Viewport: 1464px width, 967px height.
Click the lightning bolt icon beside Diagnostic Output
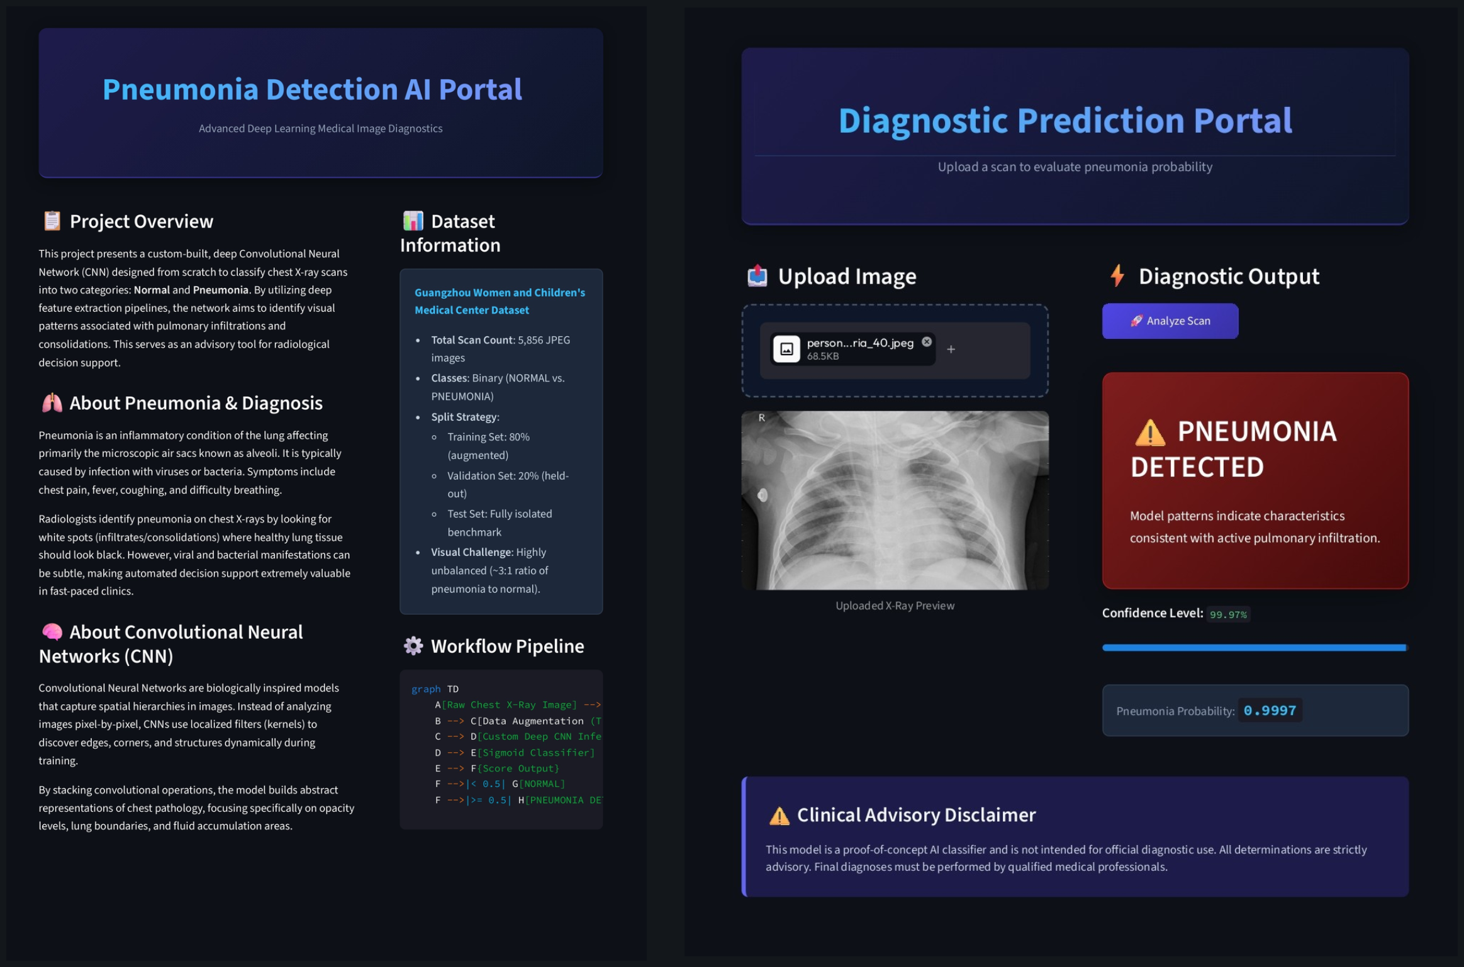pyautogui.click(x=1117, y=275)
